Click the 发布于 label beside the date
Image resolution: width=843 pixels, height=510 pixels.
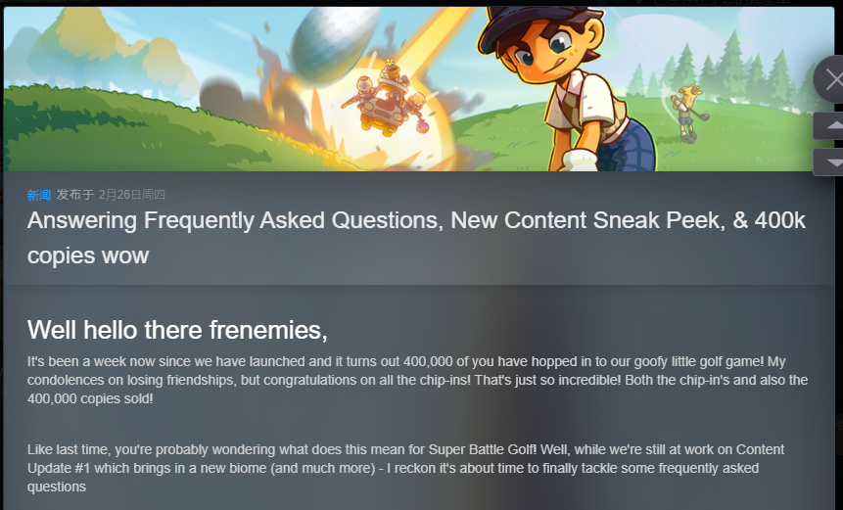pyautogui.click(x=74, y=195)
